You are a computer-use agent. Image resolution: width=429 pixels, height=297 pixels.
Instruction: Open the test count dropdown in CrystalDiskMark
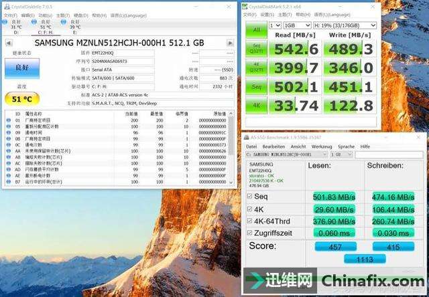(x=273, y=25)
